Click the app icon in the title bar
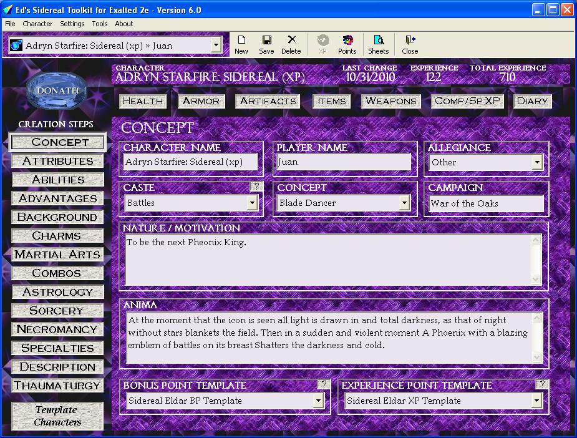577x438 pixels. click(7, 9)
